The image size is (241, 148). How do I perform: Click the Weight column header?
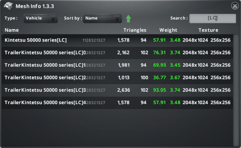[168, 30]
